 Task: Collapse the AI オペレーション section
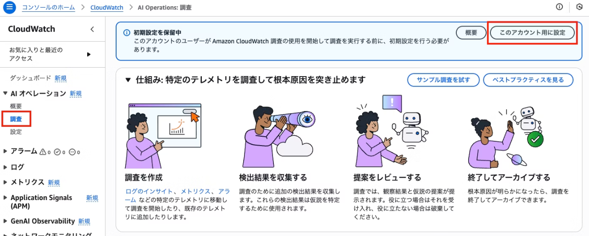(5, 94)
